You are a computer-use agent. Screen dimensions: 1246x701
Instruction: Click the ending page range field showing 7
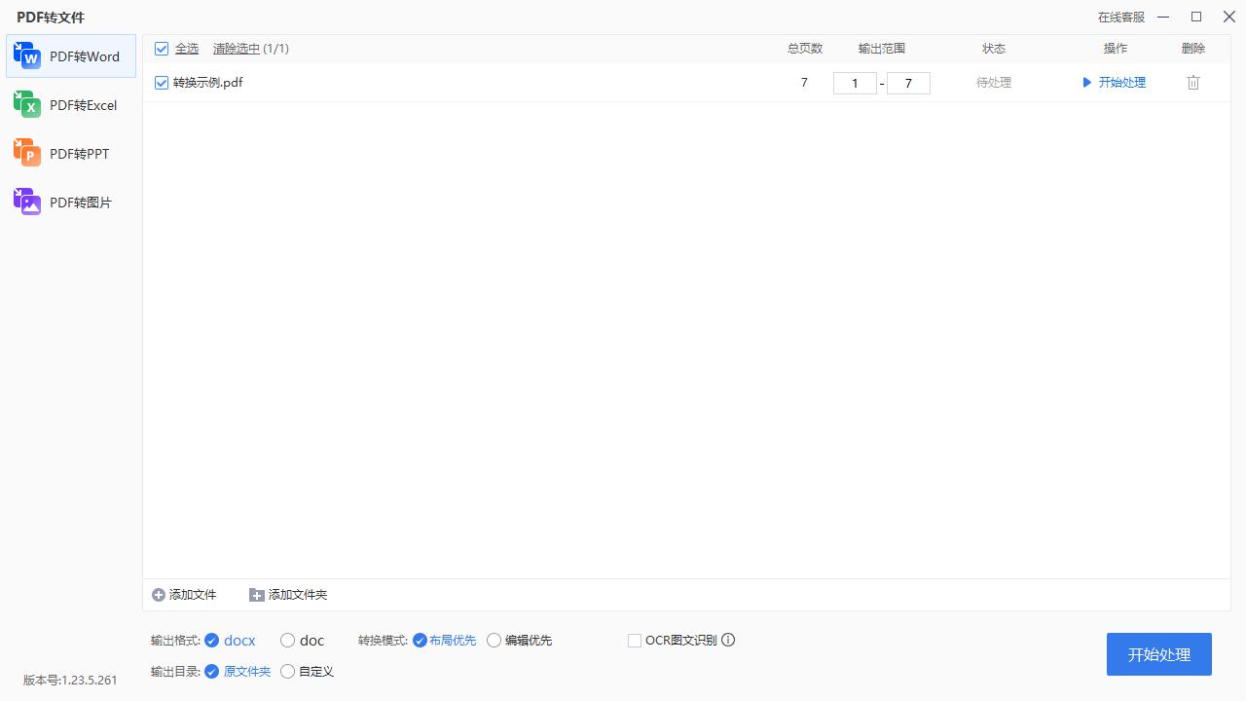coord(908,83)
